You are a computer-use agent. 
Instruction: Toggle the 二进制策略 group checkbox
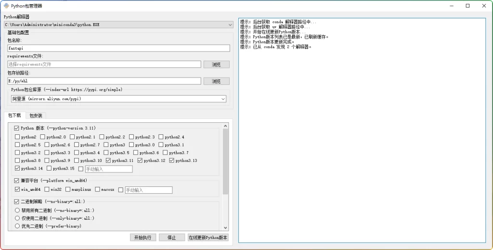17,201
